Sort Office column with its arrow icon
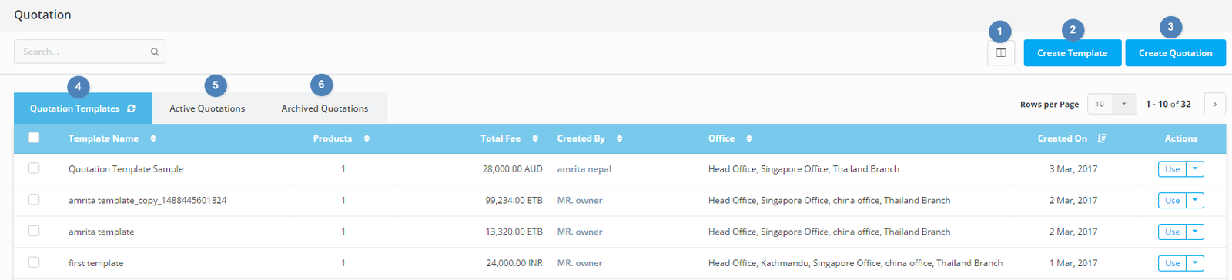Screen dimensions: 1232x280 (x=749, y=138)
